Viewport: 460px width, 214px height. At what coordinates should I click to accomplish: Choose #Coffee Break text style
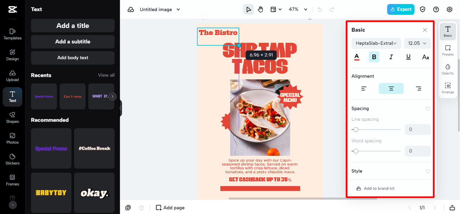tap(95, 148)
